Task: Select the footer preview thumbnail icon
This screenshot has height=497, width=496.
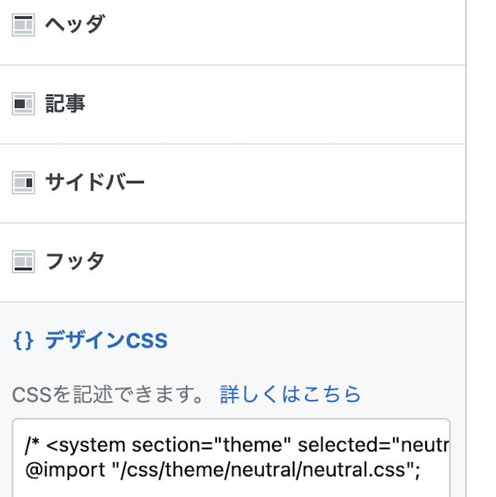Action: click(22, 262)
